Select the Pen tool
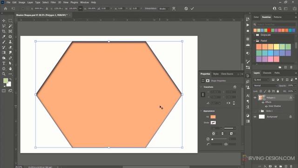The image size is (298, 168). point(10,58)
